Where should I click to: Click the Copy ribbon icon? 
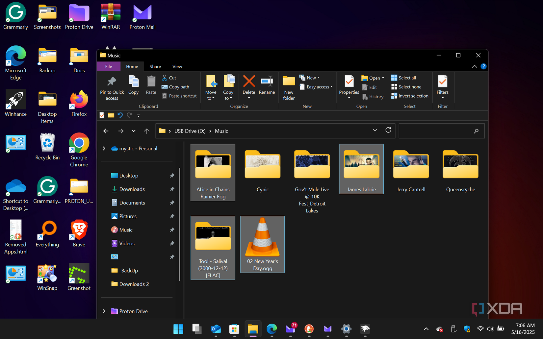pos(133,82)
